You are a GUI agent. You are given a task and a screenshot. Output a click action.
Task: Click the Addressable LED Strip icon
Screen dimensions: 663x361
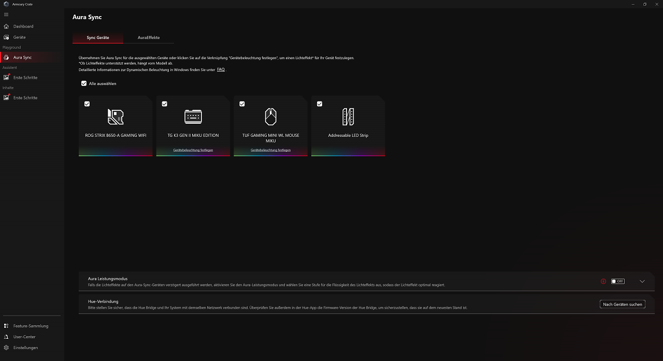click(x=348, y=117)
